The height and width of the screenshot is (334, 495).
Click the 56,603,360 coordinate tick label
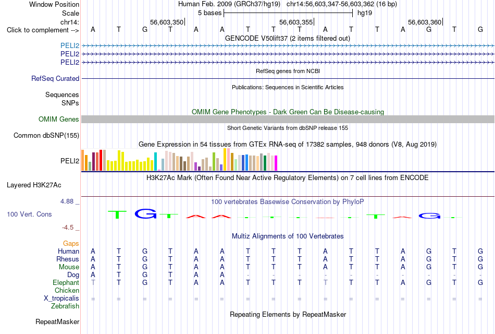point(425,22)
